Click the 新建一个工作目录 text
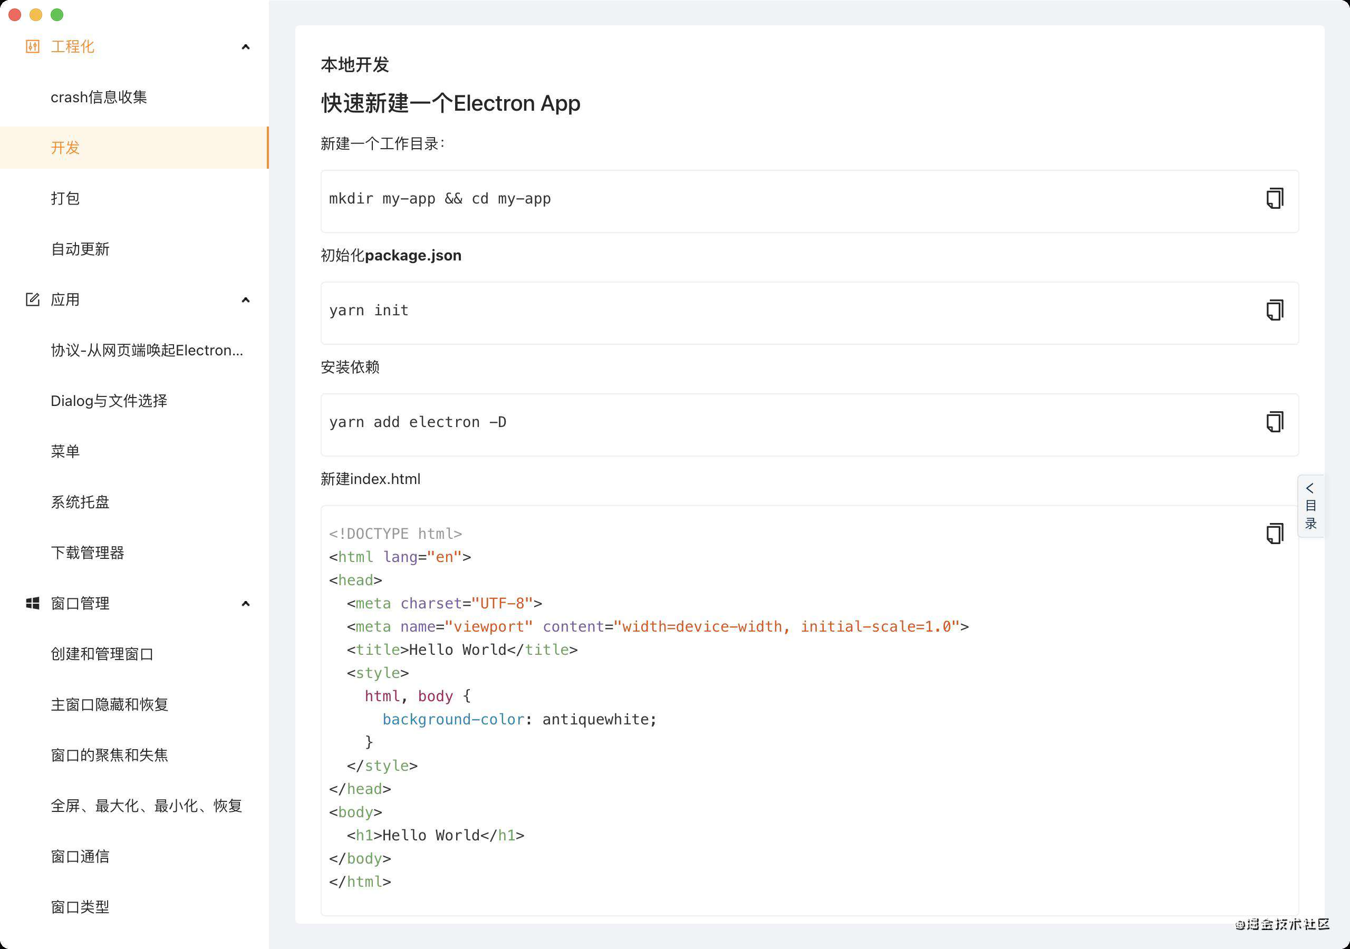 (383, 143)
